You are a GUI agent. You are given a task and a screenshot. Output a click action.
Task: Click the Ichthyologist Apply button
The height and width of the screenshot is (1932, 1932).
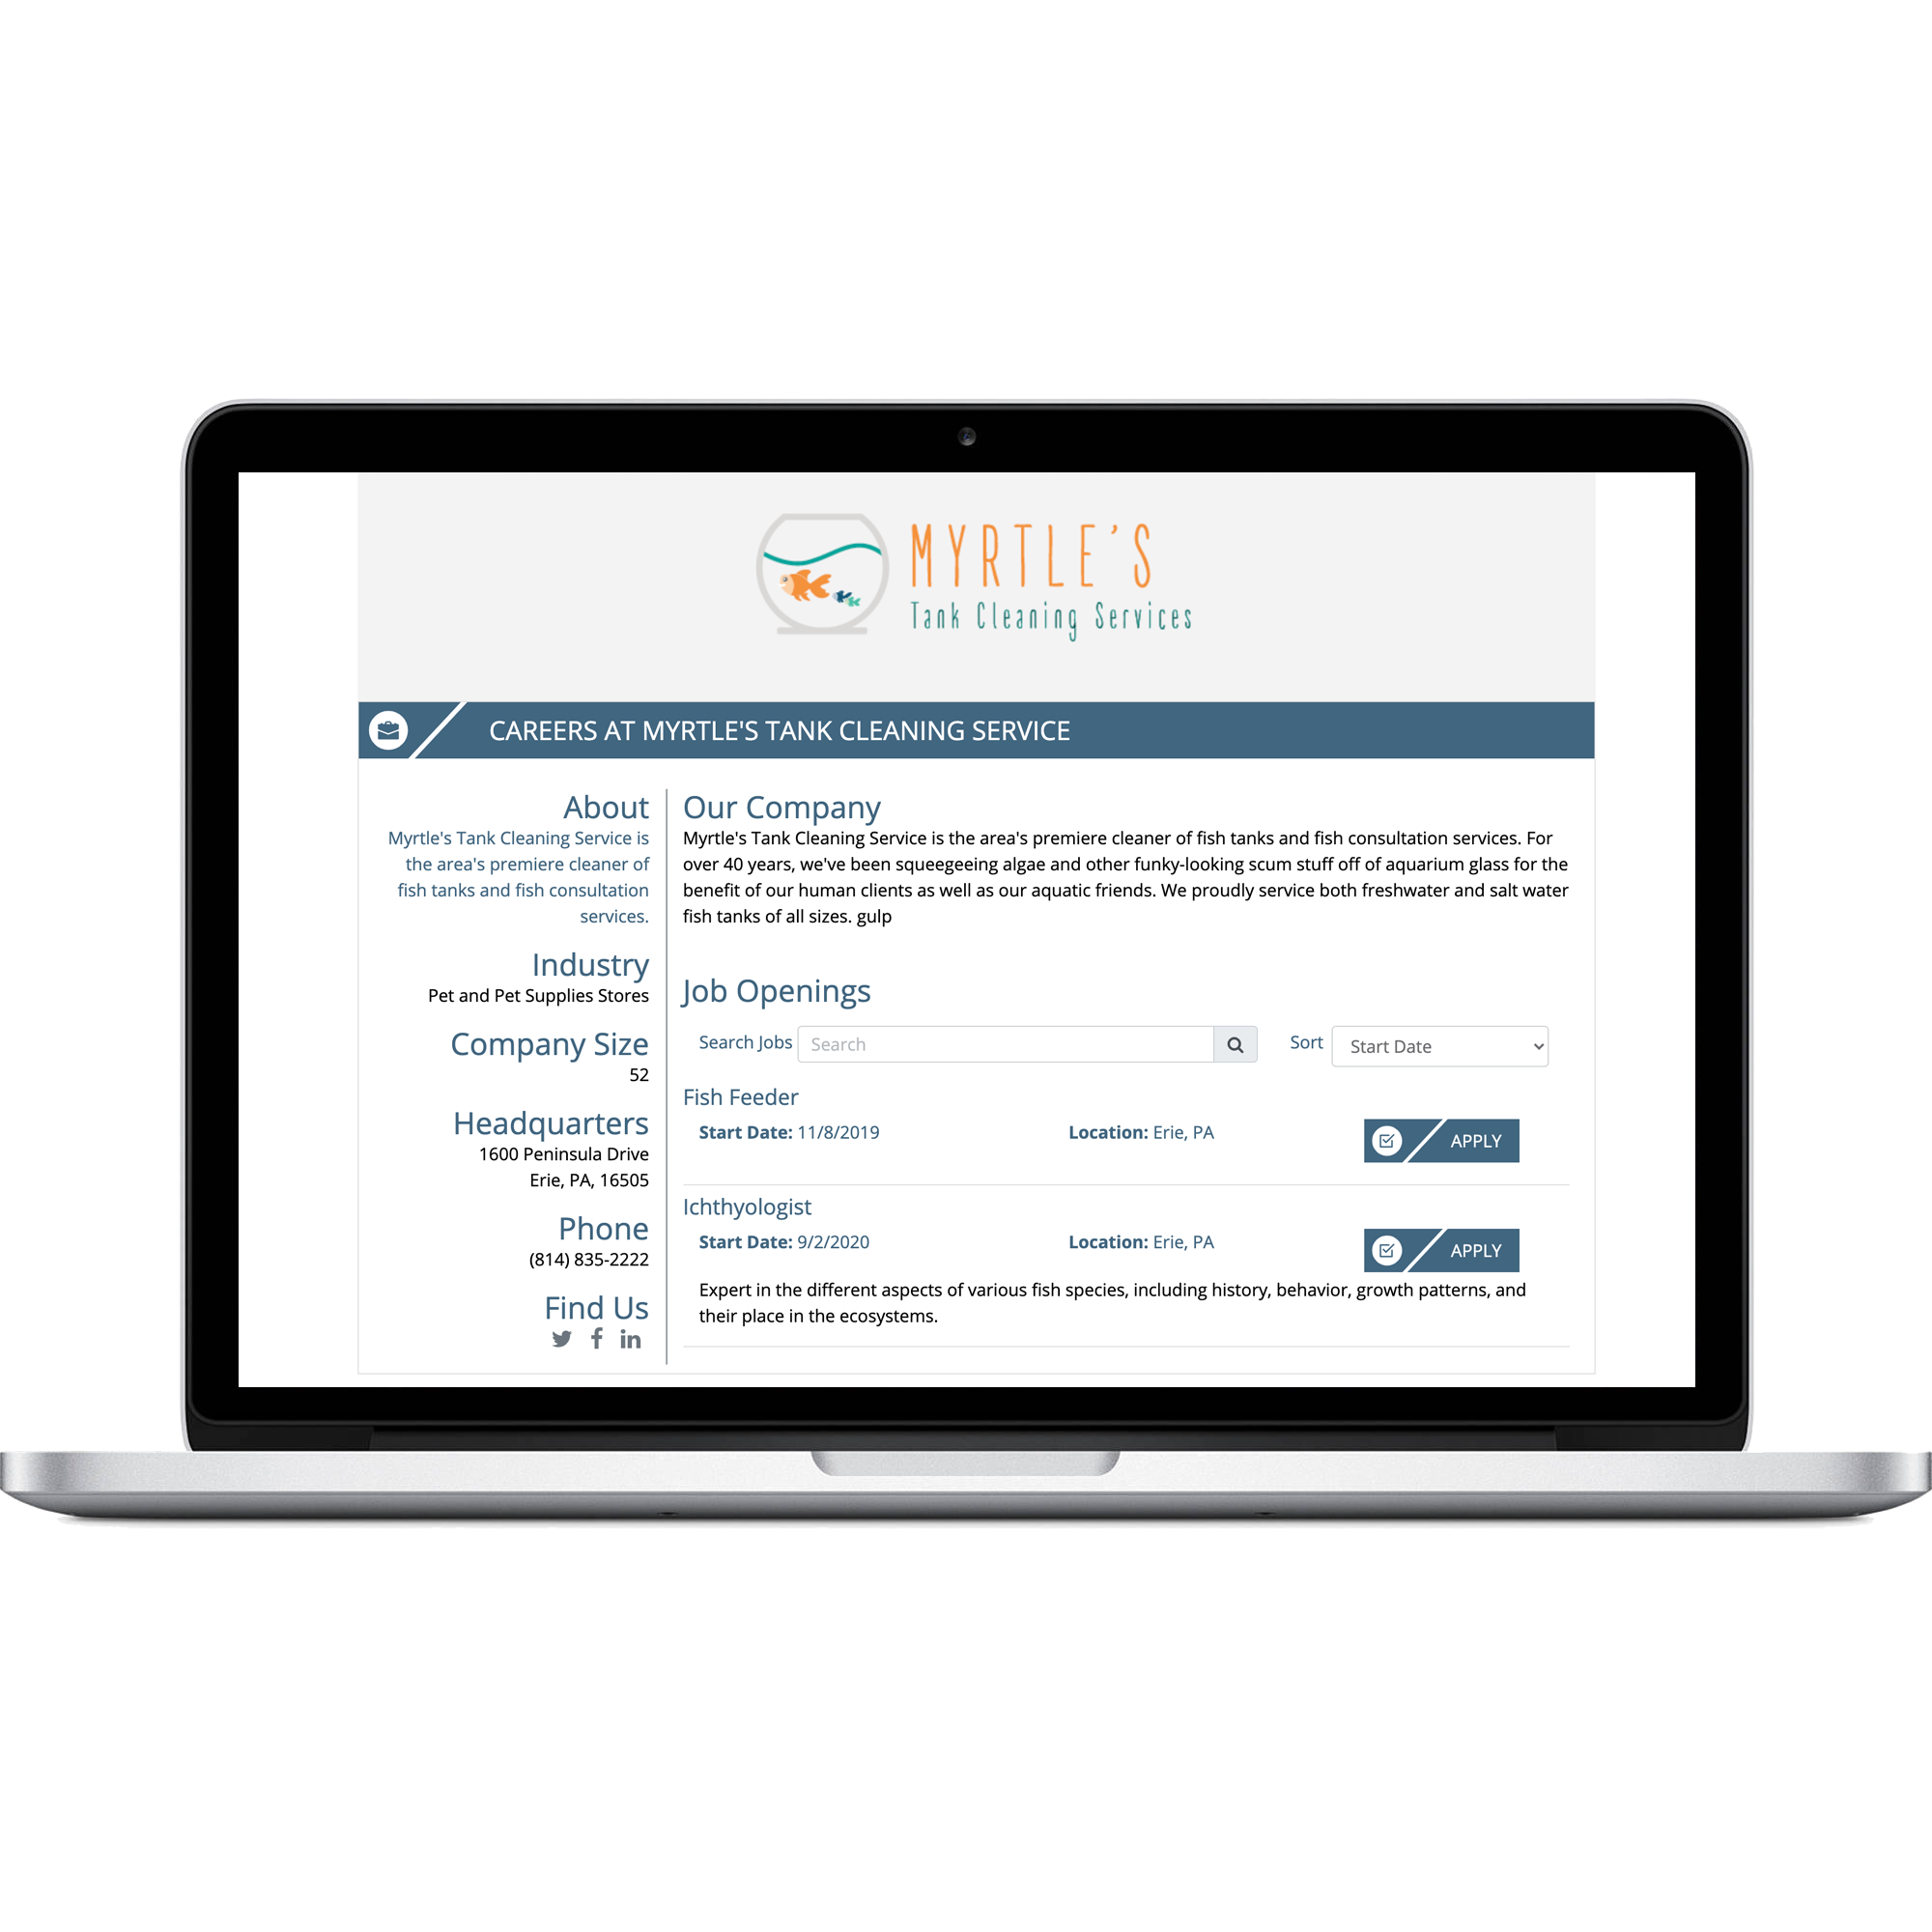(x=1449, y=1247)
